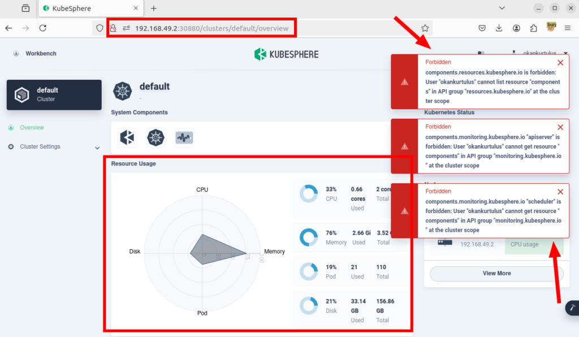
Task: Select the Monitoring system component icon
Action: pos(184,137)
